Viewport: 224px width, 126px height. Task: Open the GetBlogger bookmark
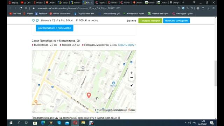pyautogui.click(x=183, y=14)
